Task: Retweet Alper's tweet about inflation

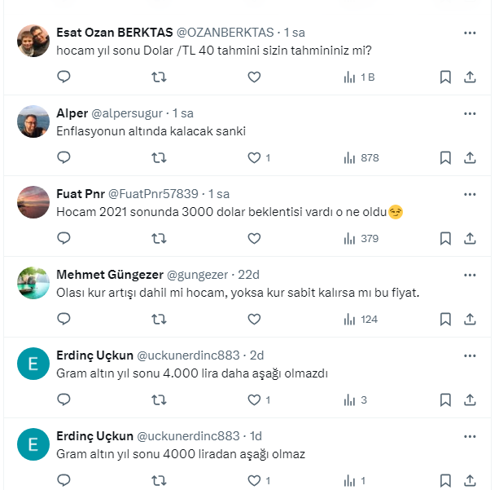Action: [160, 158]
